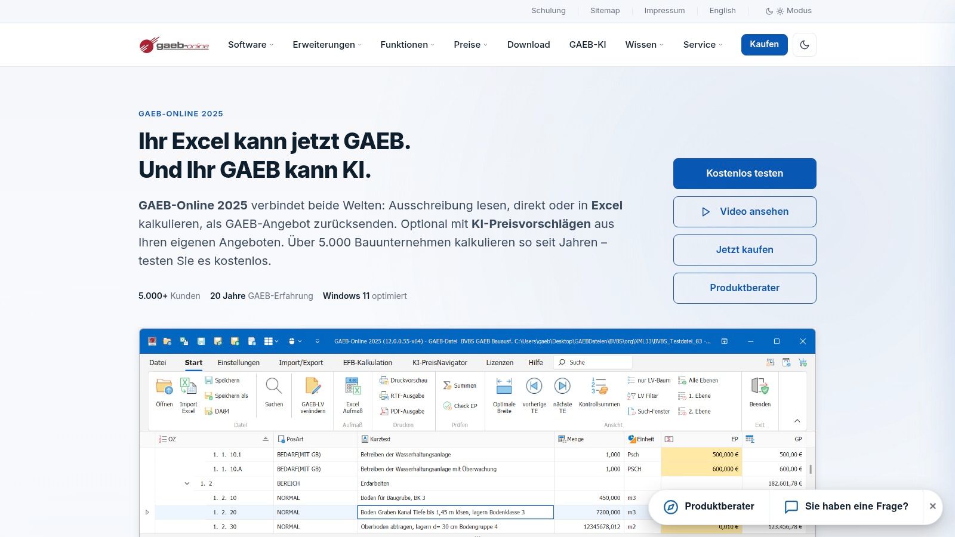Viewport: 955px width, 537px height.
Task: Click the Kontrollsummen icon
Action: (x=599, y=386)
